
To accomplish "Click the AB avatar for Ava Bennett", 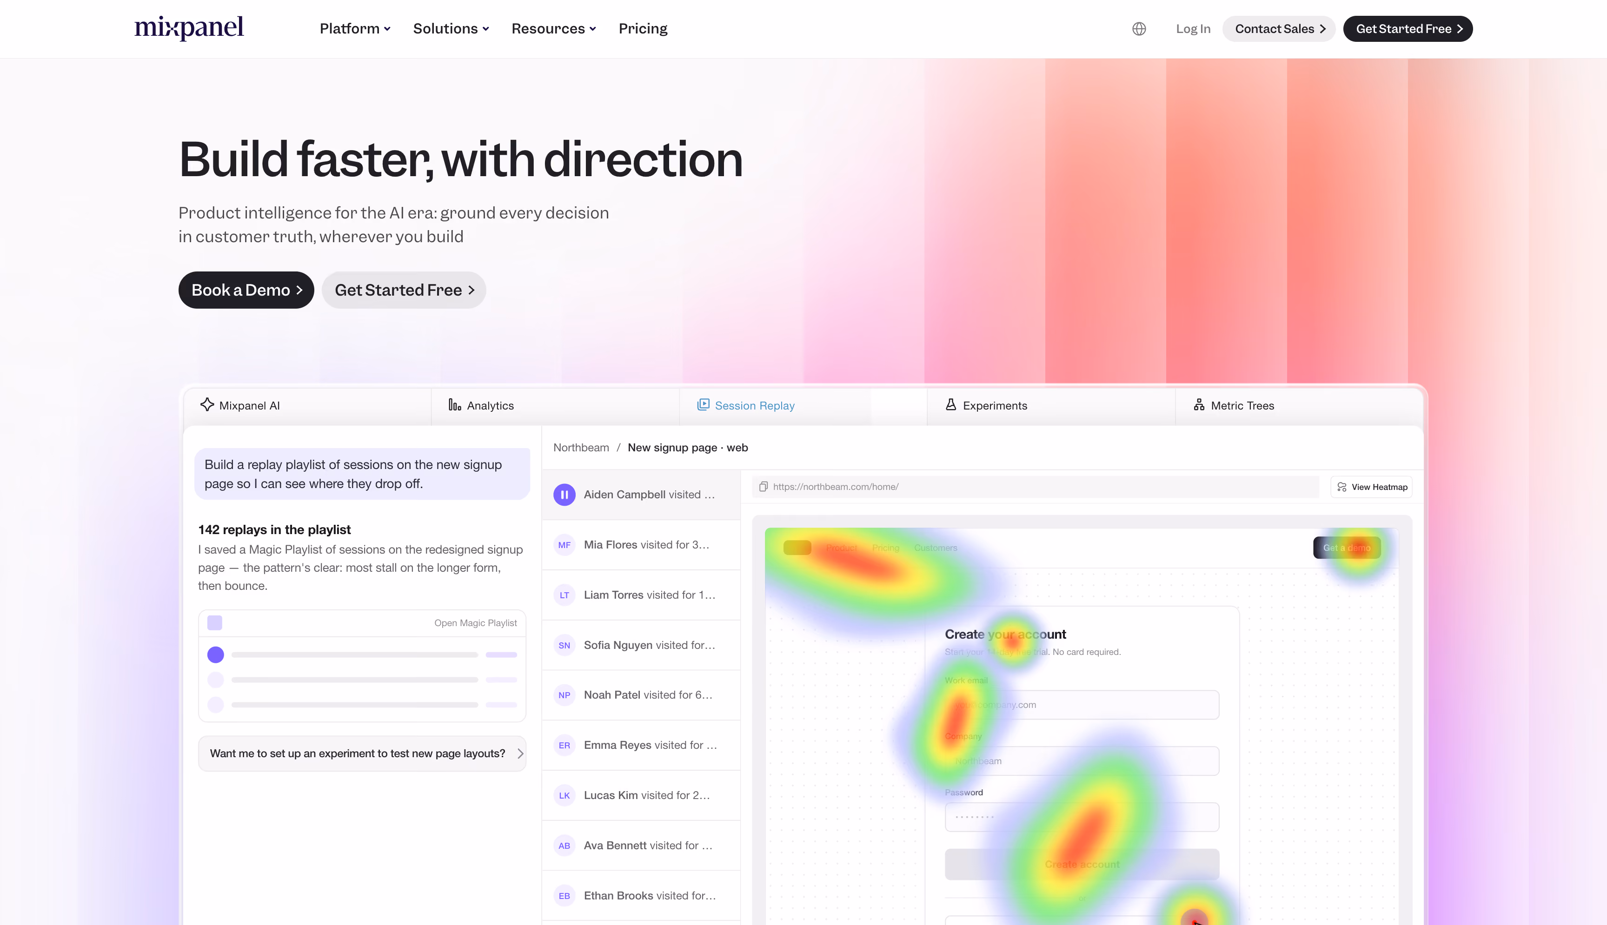I will click(564, 846).
